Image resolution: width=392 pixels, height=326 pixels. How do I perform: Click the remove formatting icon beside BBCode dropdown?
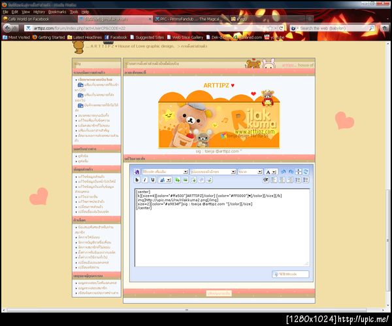tap(137, 172)
